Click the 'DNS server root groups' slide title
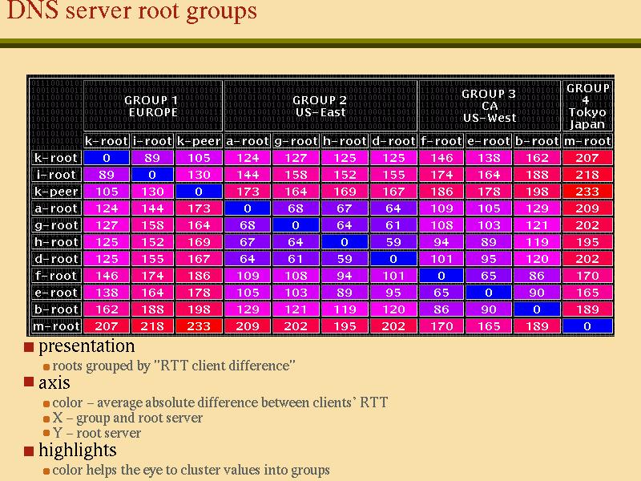641x481 pixels. [x=131, y=12]
